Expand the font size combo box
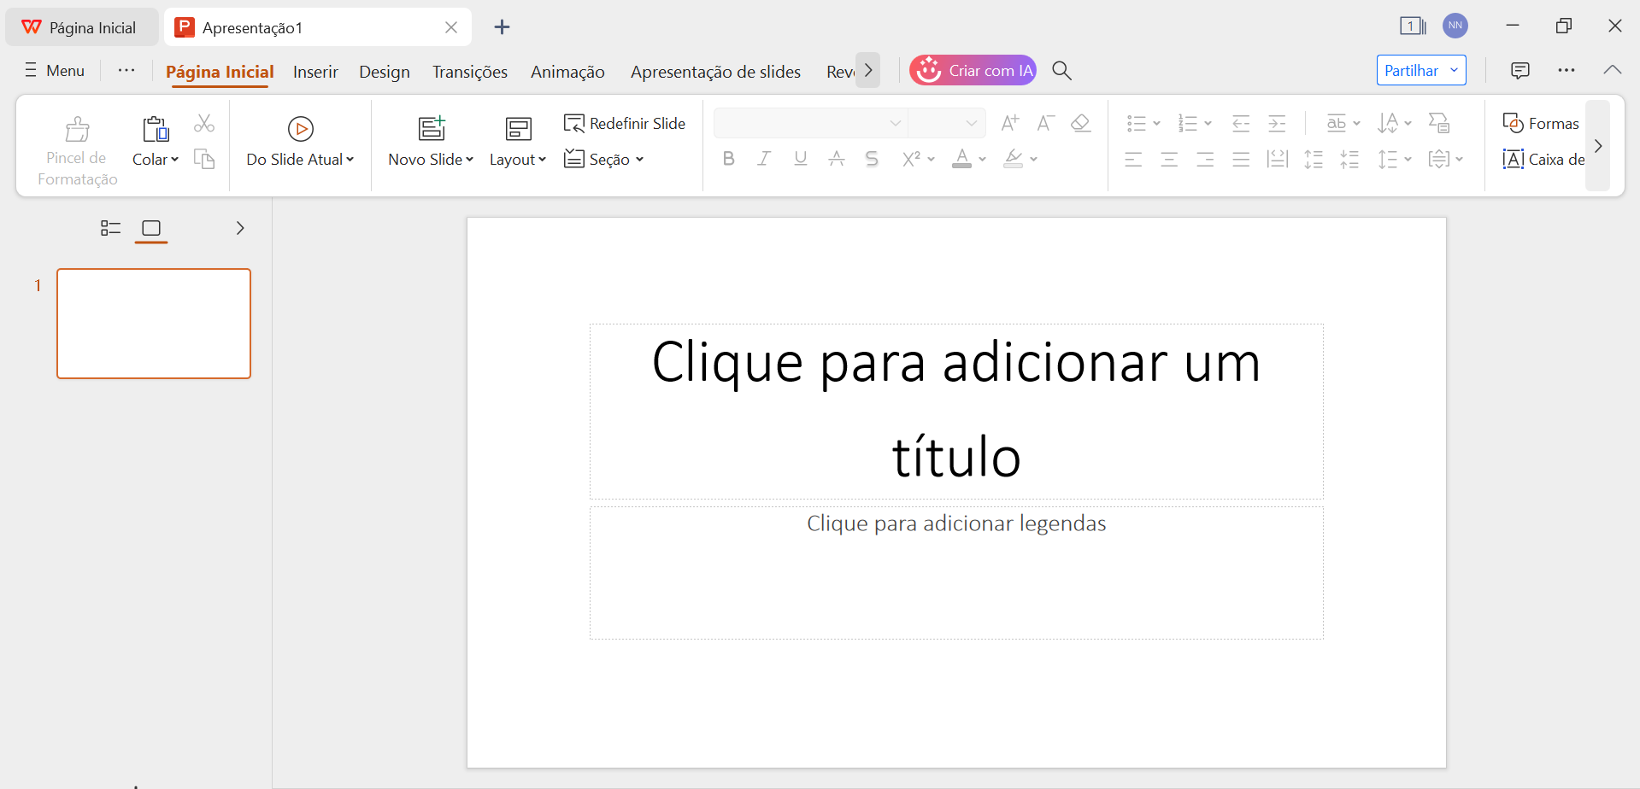1640x789 pixels. pos(971,122)
